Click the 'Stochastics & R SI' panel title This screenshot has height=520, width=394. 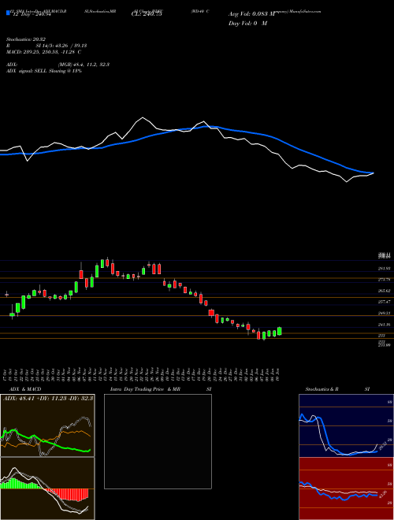337,389
